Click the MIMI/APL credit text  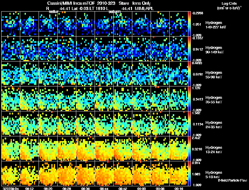[x=144, y=8]
